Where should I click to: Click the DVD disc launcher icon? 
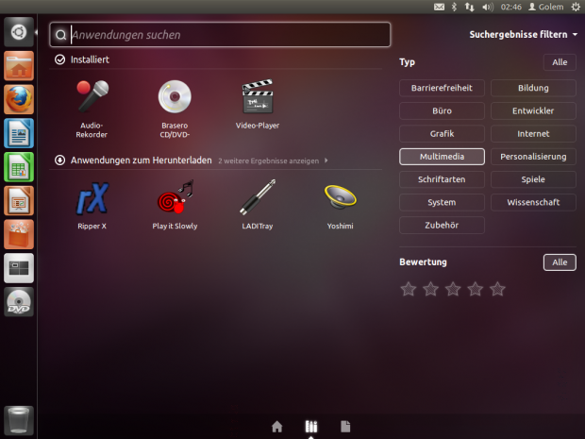19,301
